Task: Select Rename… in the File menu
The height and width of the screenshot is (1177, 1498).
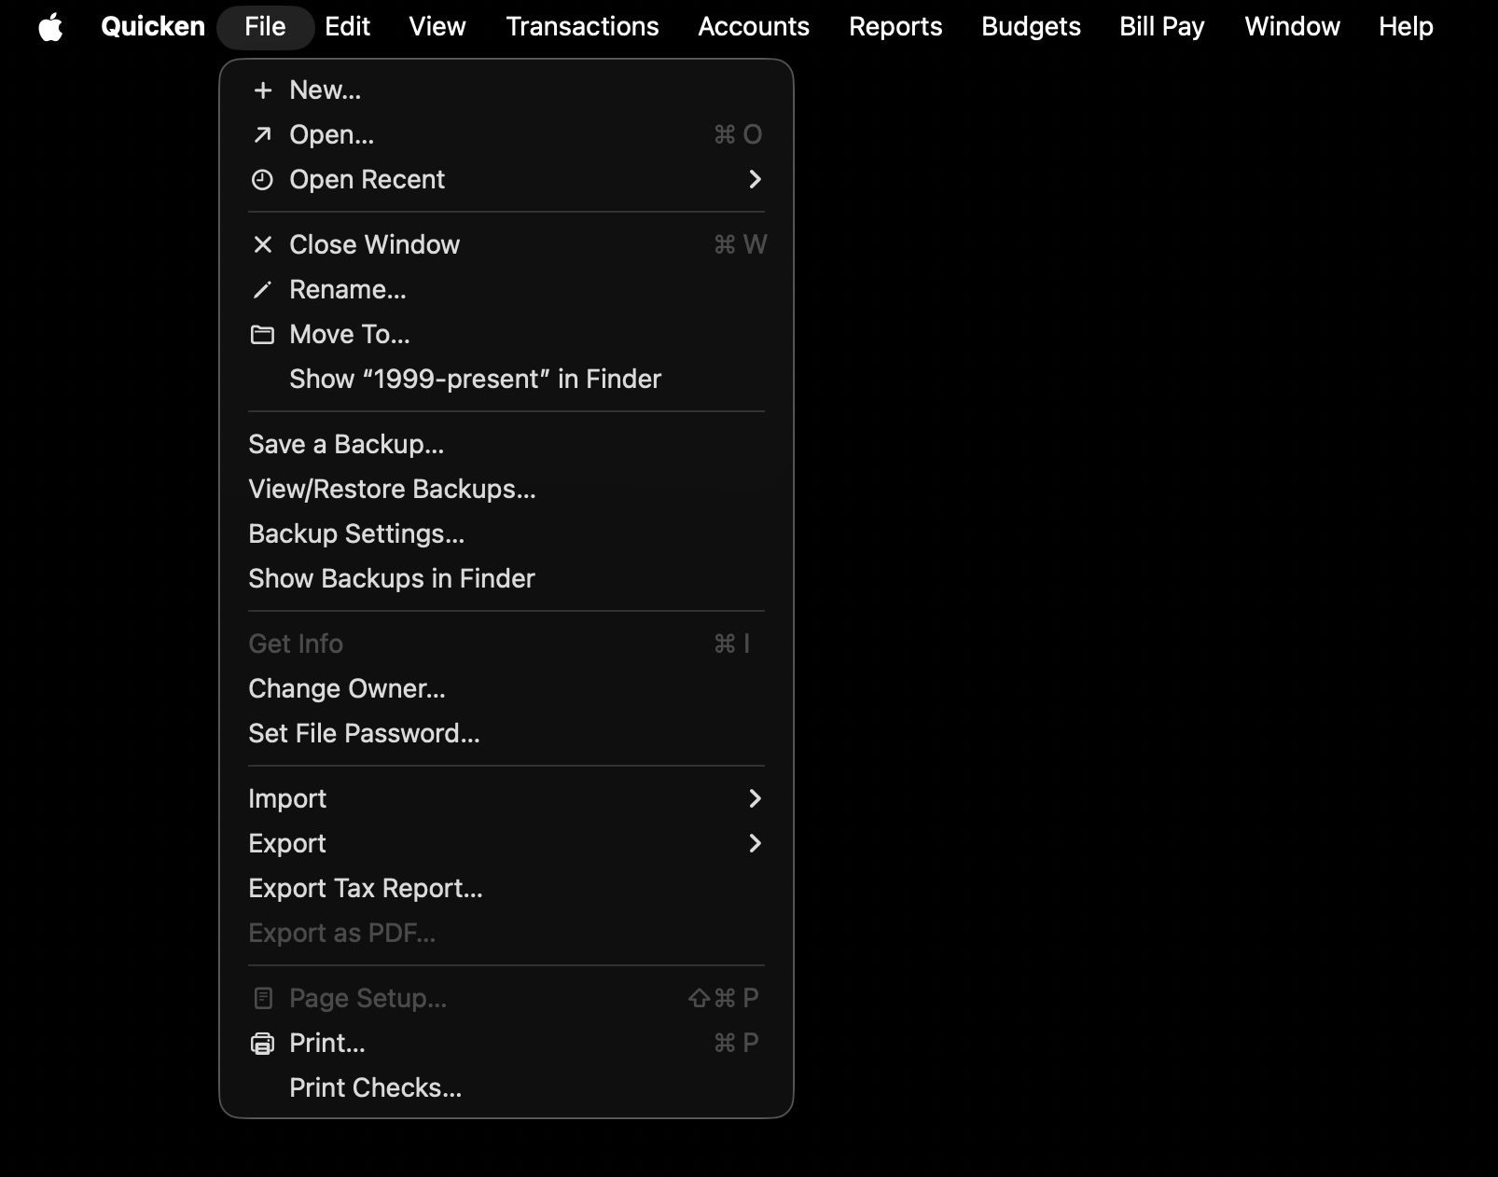Action: coord(506,290)
